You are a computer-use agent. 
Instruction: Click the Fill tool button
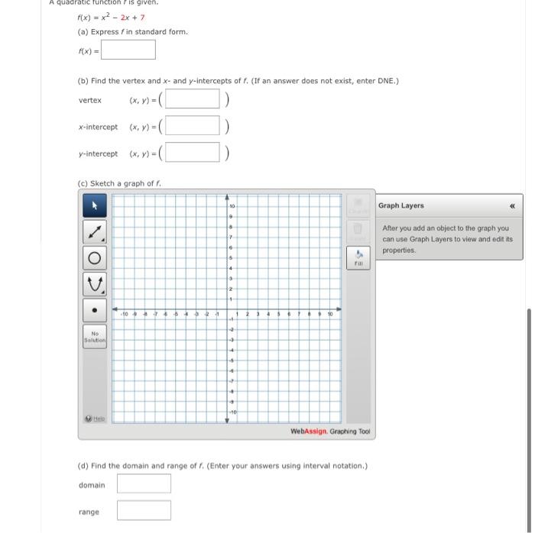358,258
